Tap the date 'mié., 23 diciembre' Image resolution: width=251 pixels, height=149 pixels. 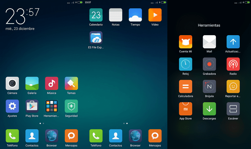pyautogui.click(x=20, y=29)
